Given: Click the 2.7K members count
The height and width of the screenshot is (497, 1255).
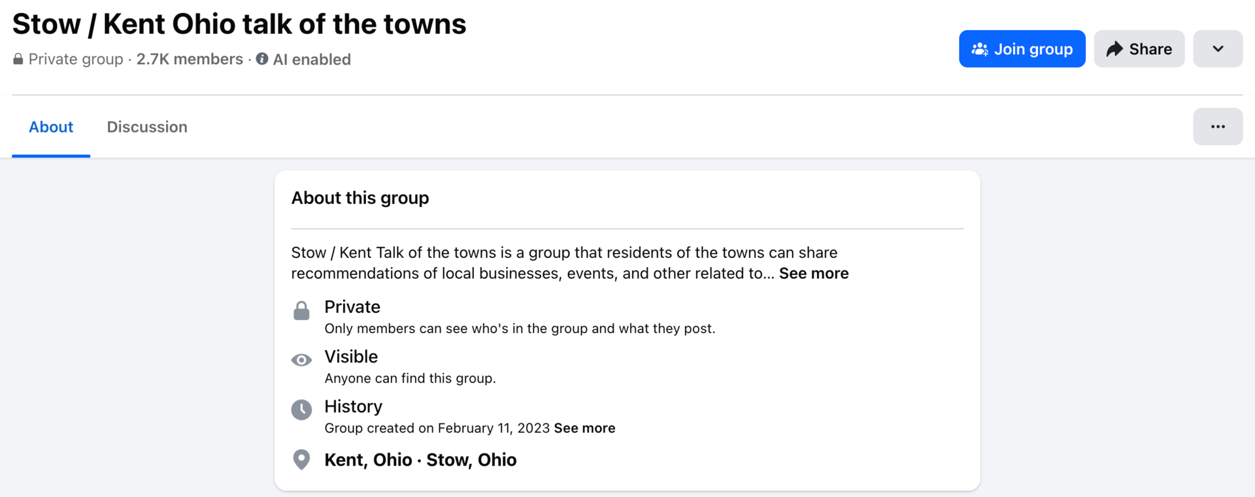Looking at the screenshot, I should [190, 59].
